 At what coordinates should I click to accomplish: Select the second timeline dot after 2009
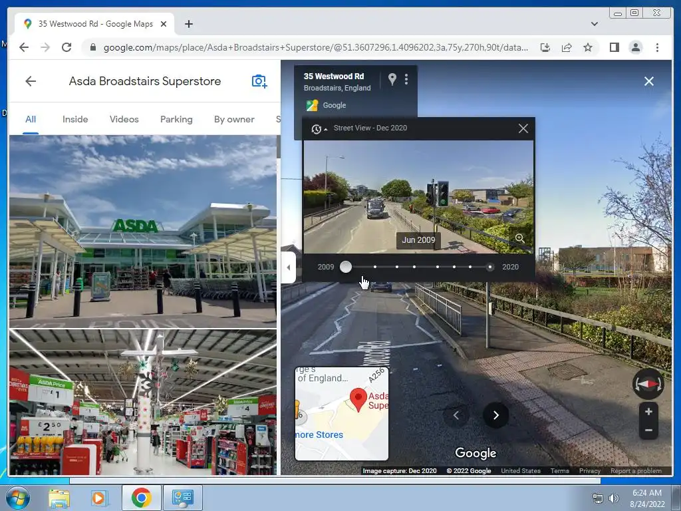point(396,267)
